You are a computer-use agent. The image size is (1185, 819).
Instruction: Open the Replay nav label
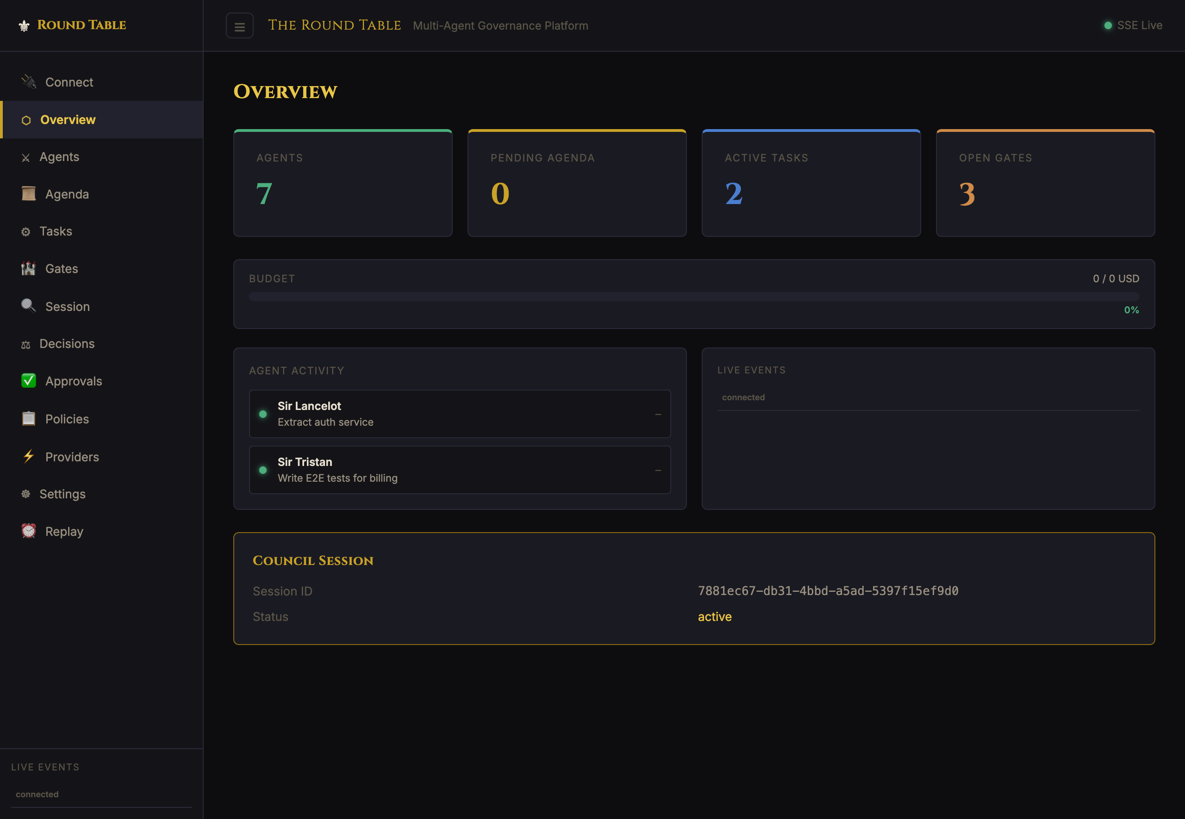64,532
